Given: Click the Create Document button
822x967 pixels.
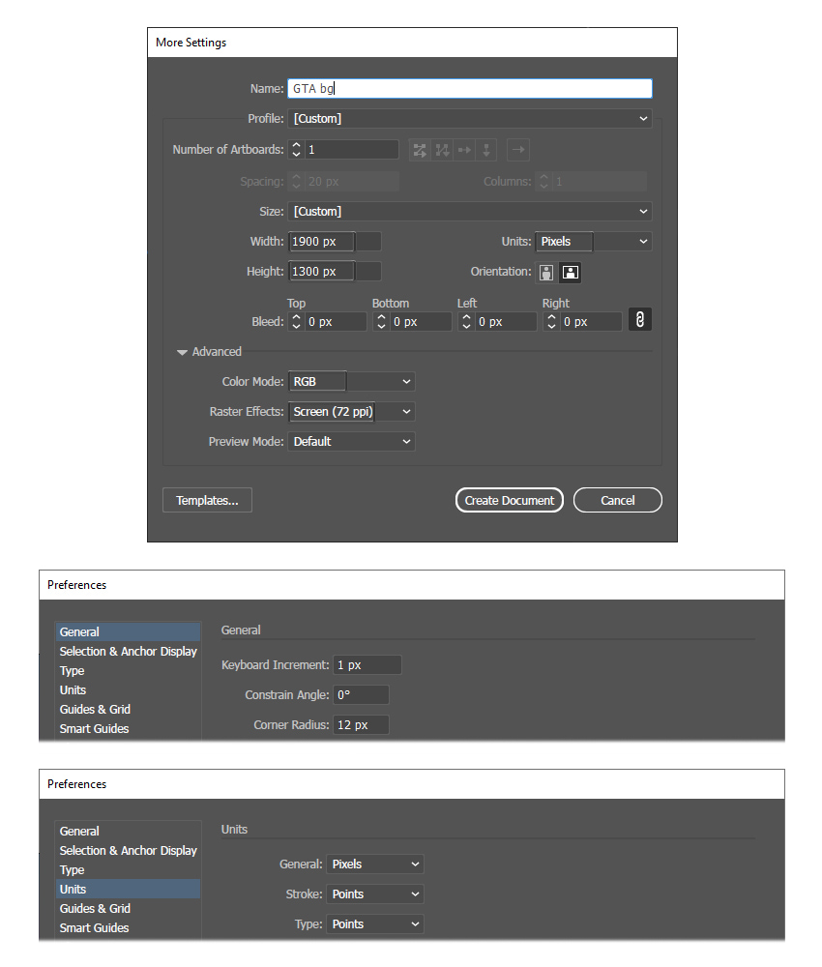Looking at the screenshot, I should [x=509, y=500].
